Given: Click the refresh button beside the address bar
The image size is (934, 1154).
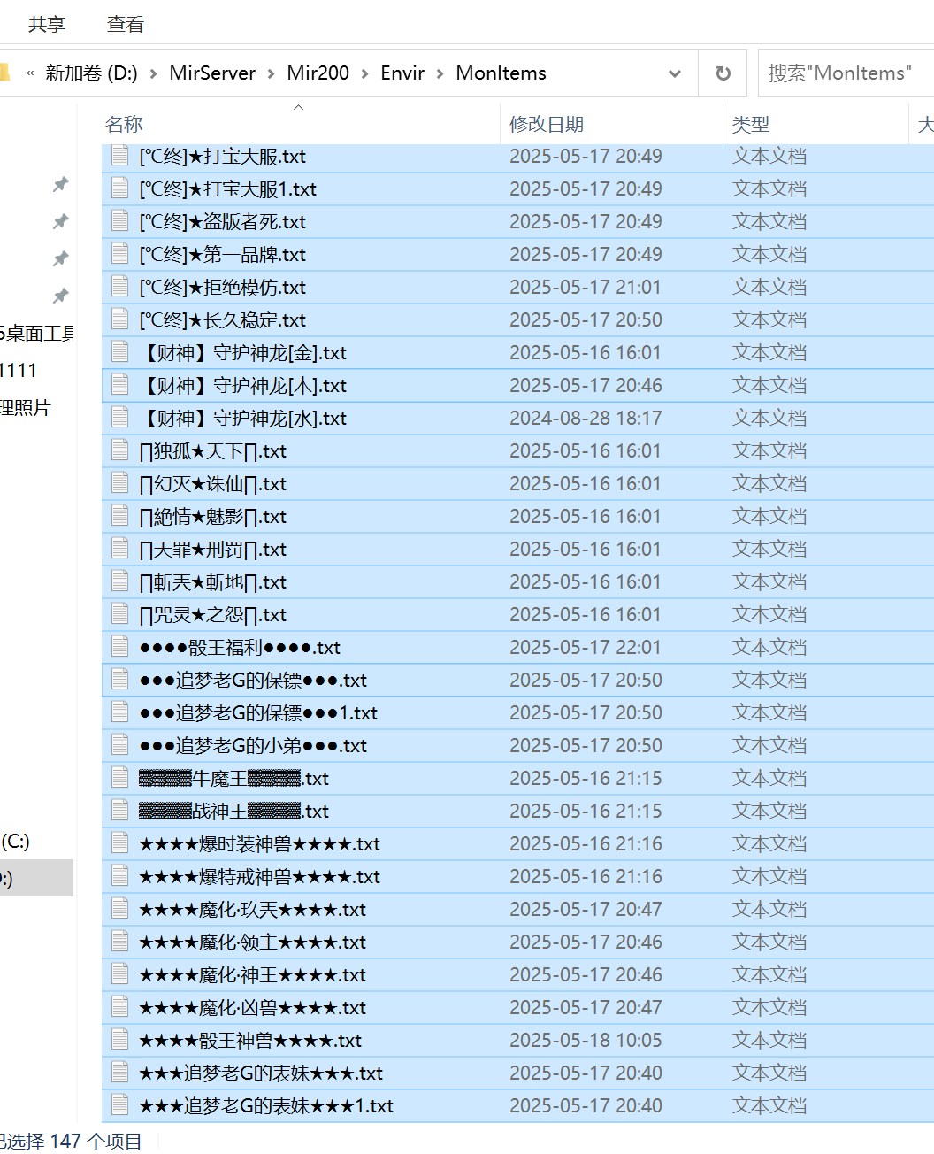Looking at the screenshot, I should coord(723,73).
